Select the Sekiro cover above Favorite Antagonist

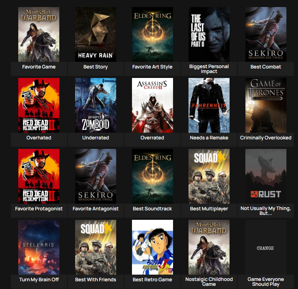tap(95, 176)
